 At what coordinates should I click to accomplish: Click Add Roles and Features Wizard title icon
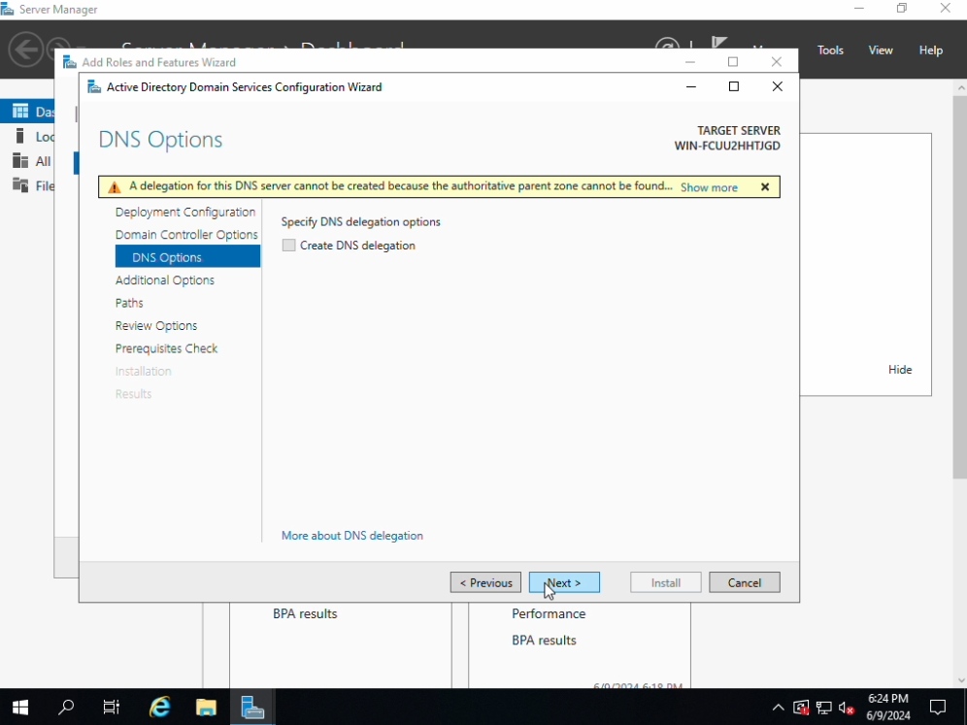tap(70, 62)
